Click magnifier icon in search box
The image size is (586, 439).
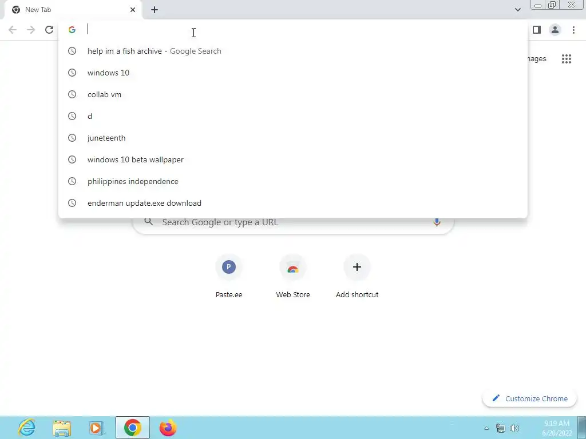pos(149,222)
